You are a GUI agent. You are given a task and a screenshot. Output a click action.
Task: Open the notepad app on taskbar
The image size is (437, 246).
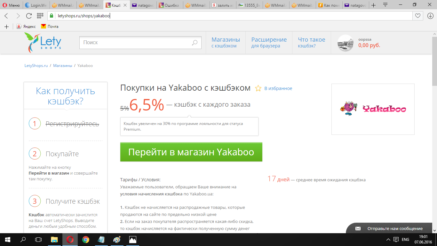coord(101,240)
